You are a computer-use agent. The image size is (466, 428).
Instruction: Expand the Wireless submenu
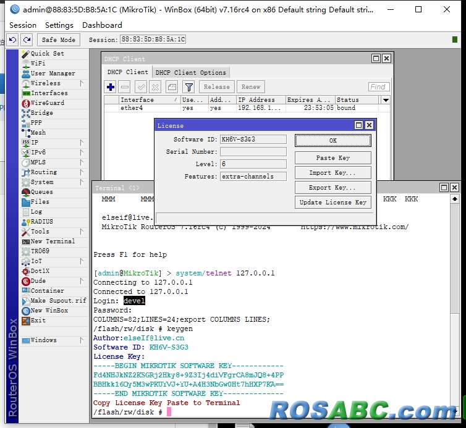tap(82, 83)
